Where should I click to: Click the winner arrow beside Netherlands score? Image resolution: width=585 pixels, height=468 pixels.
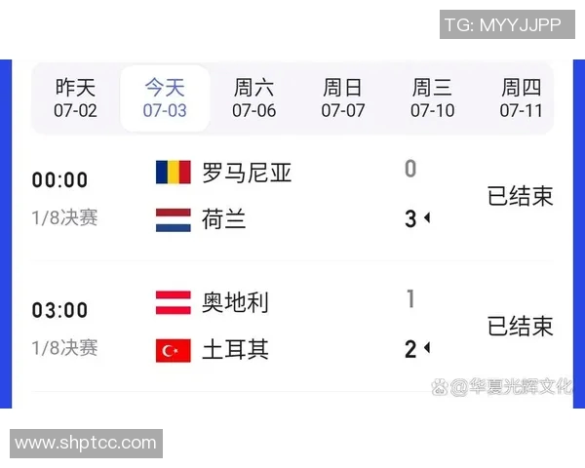pos(426,219)
